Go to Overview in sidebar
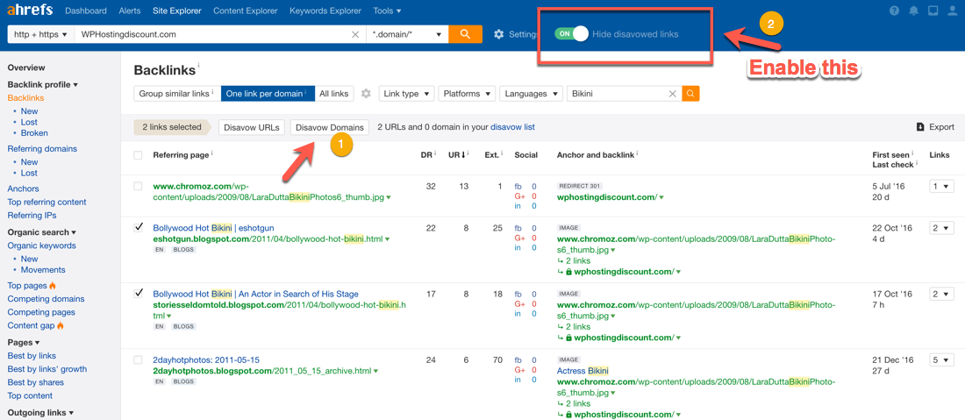 25,68
